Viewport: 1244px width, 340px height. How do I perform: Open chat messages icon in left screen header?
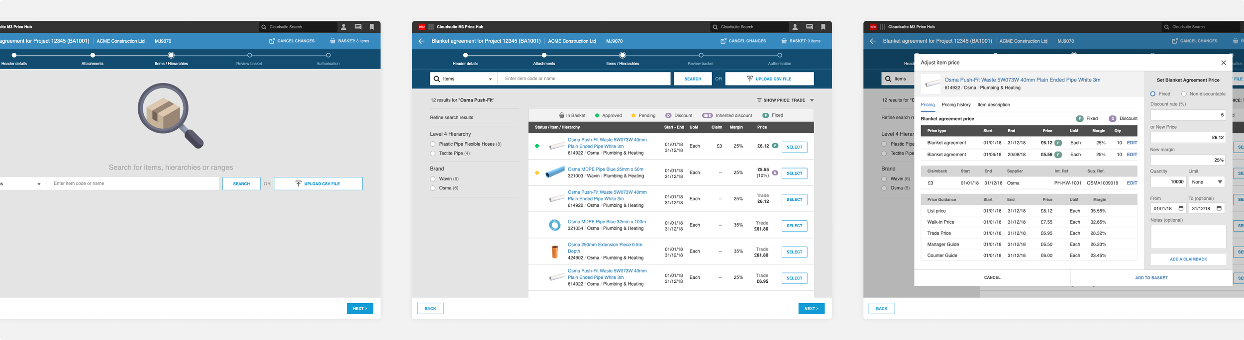coord(358,27)
